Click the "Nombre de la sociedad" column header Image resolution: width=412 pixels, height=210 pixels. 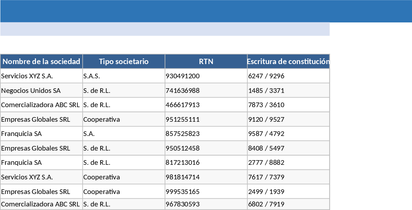(41, 62)
